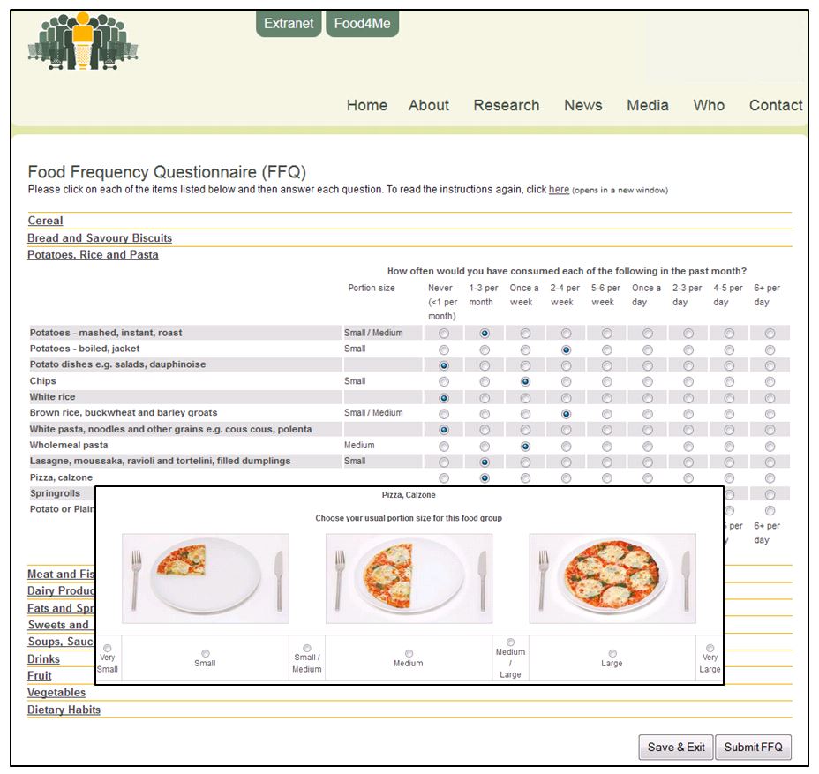The width and height of the screenshot is (819, 774).
Task: Set White rice to 6+ per day
Action: (x=770, y=397)
